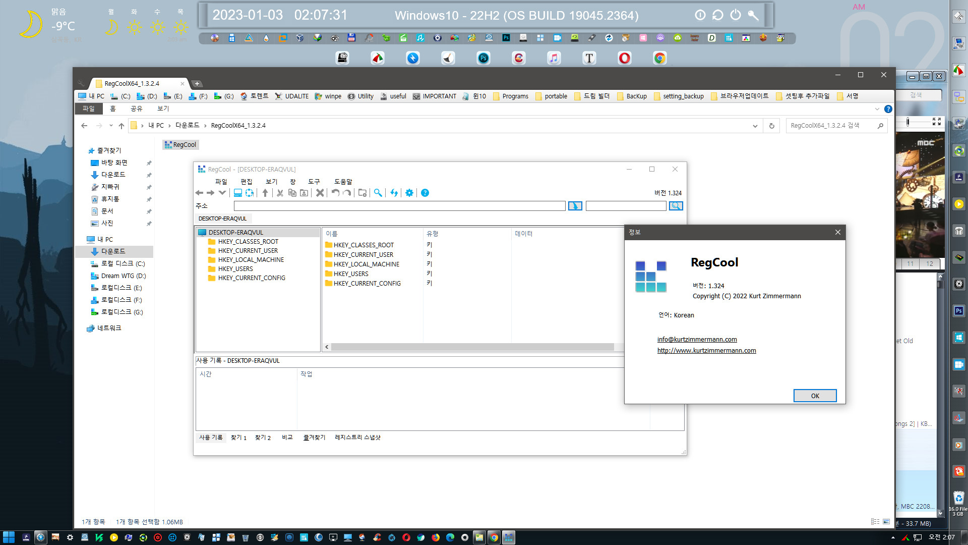This screenshot has width=968, height=545.
Task: Select the DESKTOP-ERAQVUL connection tab
Action: click(x=222, y=219)
